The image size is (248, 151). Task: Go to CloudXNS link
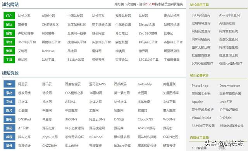pos(145,119)
